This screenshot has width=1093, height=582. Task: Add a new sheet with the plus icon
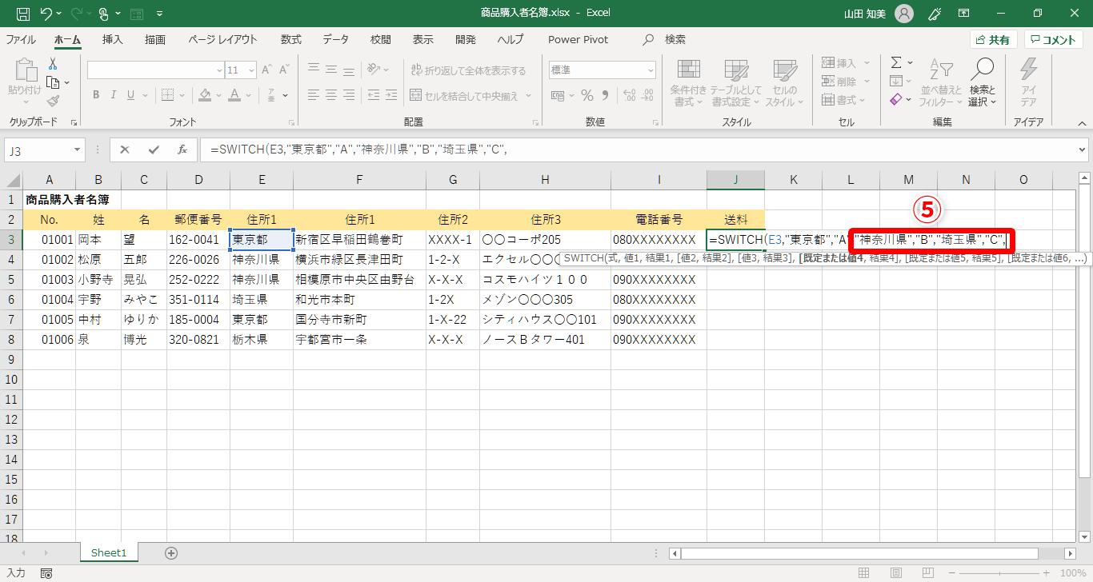pos(170,552)
